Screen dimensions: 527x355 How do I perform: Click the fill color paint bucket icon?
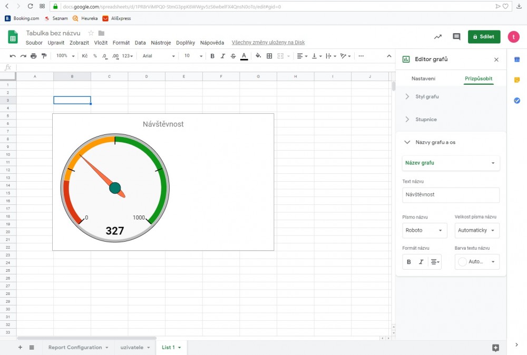(x=258, y=56)
